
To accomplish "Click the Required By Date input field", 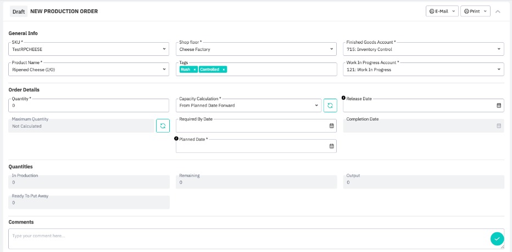I will pos(256,125).
